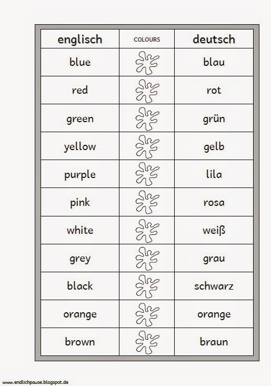Click the 'deutsch' column header
Image resolution: width=271 pixels, height=386 pixels.
(x=214, y=39)
